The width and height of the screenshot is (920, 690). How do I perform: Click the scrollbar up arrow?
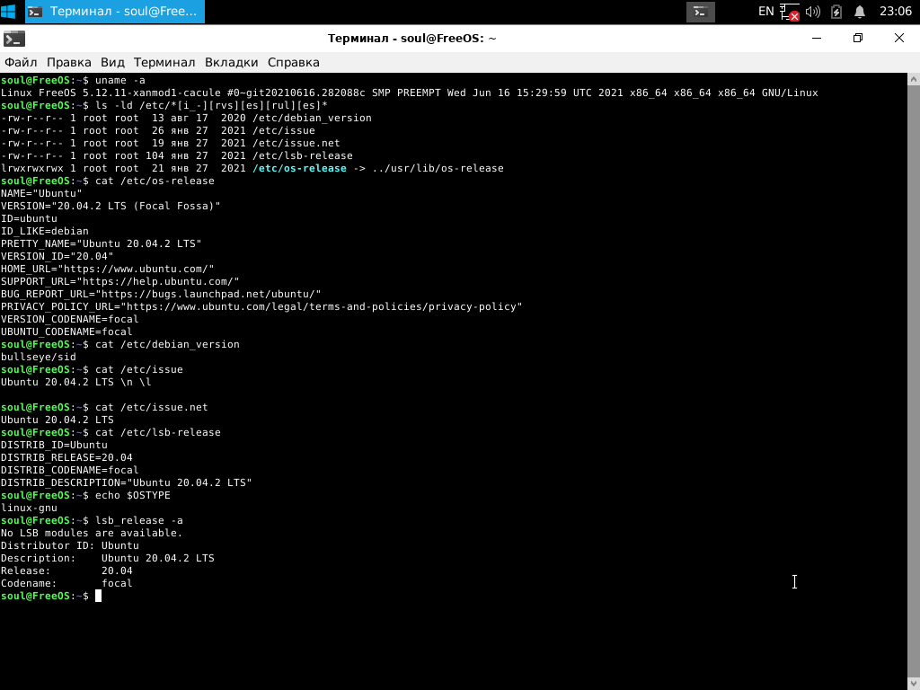[x=914, y=79]
